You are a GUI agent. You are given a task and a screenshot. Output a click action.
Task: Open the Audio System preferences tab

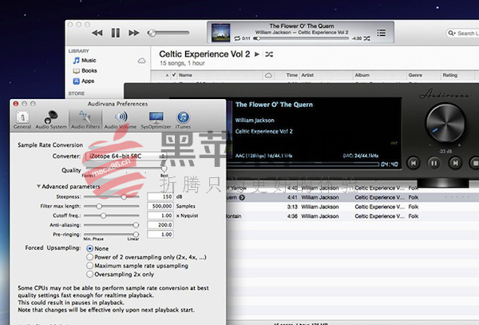[x=51, y=120]
